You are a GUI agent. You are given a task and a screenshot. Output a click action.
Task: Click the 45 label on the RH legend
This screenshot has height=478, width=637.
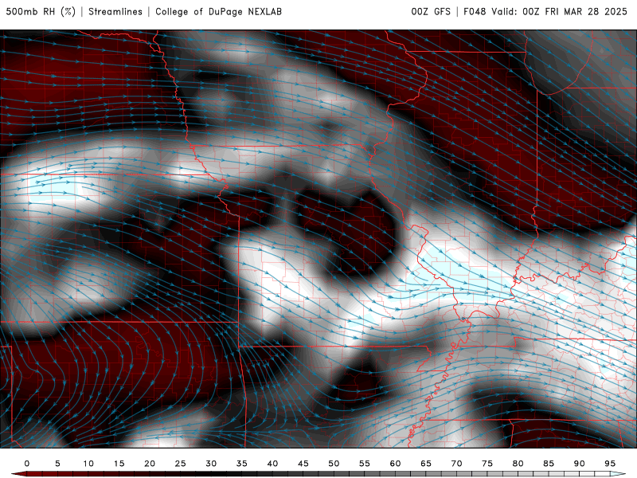(303, 464)
